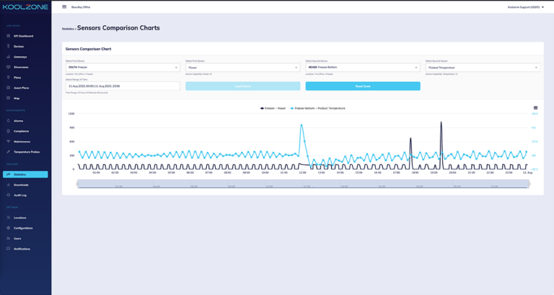Open the Temperature Probes icon
Image resolution: width=554 pixels, height=295 pixels.
tap(9, 152)
